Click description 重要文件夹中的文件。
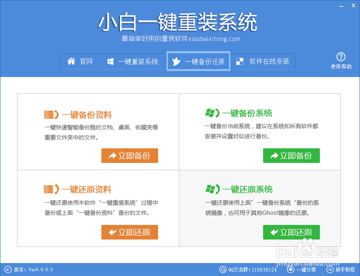 coord(71,137)
